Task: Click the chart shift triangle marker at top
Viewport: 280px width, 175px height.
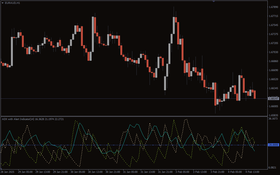Action: [x=214, y=1]
